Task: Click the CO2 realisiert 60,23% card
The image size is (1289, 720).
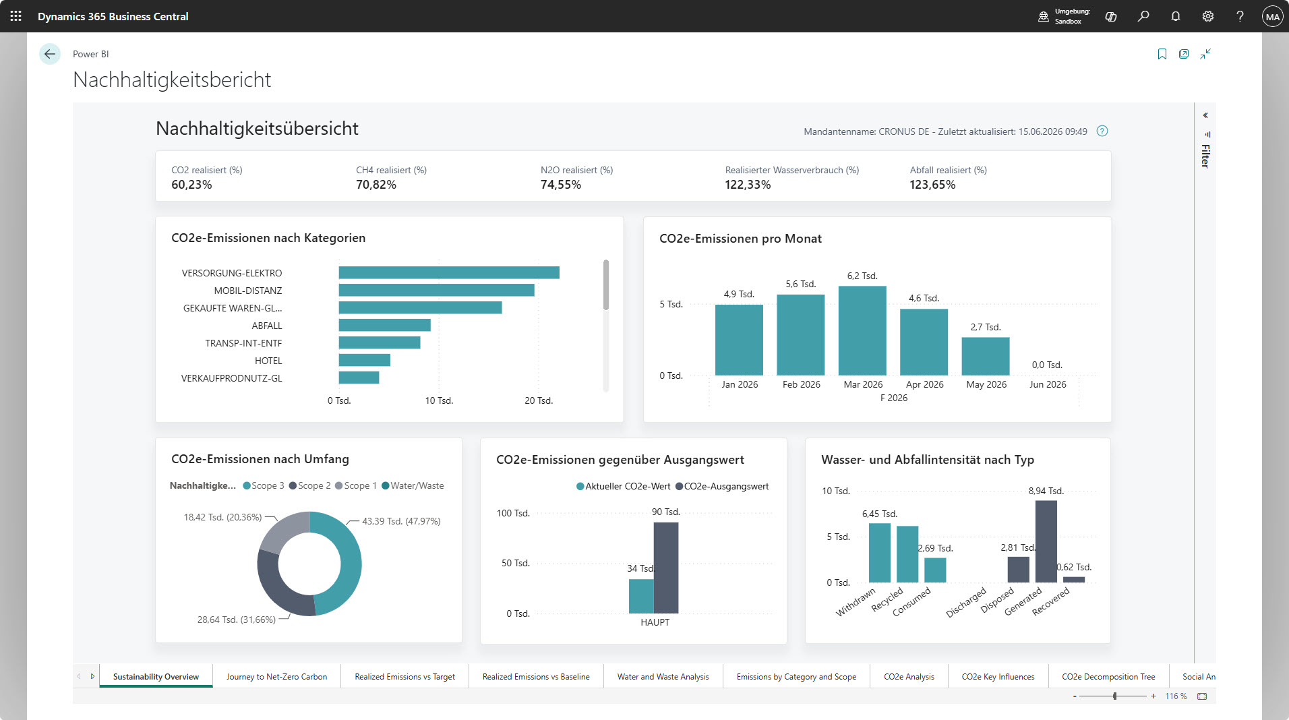Action: [207, 177]
